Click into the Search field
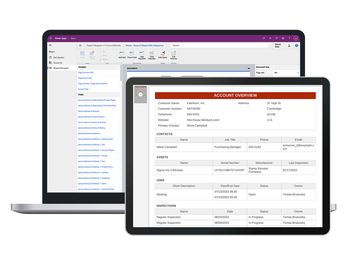The width and height of the screenshot is (347, 260). (x=220, y=45)
